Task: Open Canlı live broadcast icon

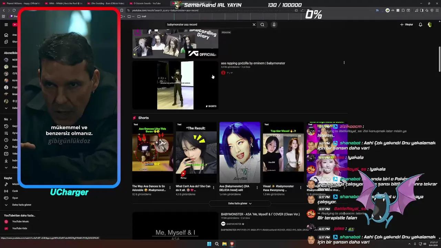Action: click(x=6, y=191)
